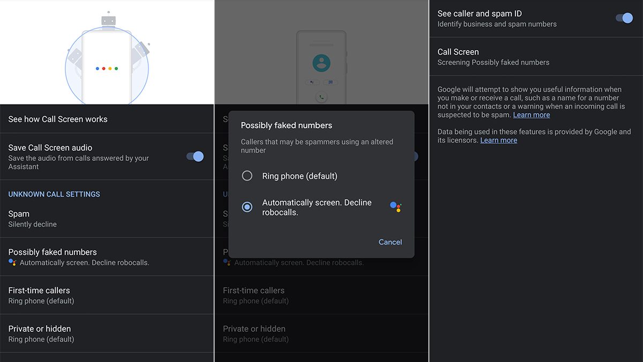Viewport: 643px width, 362px height.
Task: Open Possibly faked numbers setting
Action: tap(107, 257)
